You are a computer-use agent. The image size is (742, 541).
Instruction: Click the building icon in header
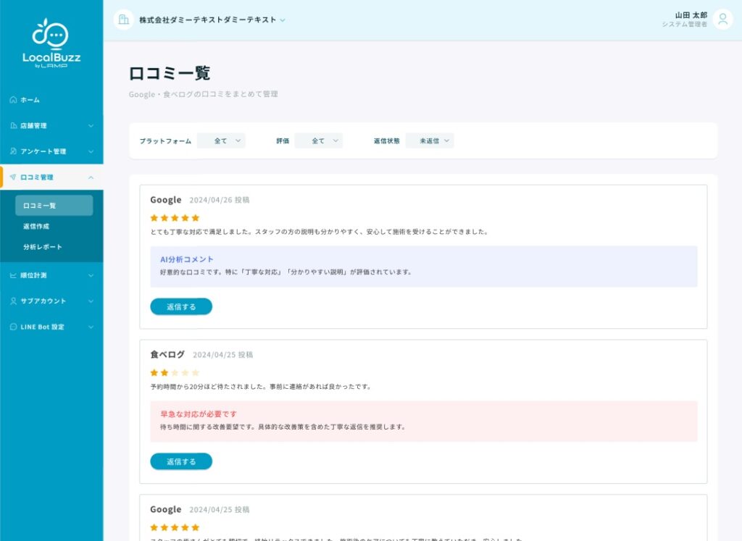[x=123, y=20]
